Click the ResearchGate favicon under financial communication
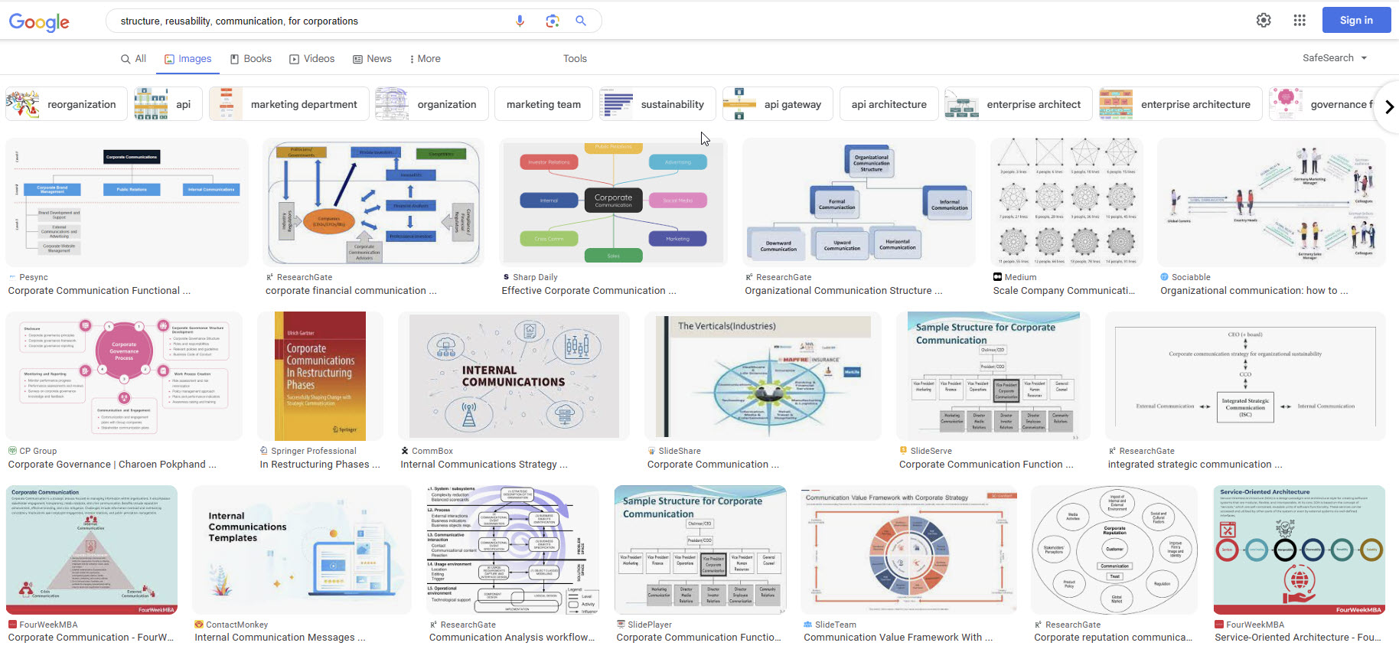The image size is (1399, 646). click(269, 277)
